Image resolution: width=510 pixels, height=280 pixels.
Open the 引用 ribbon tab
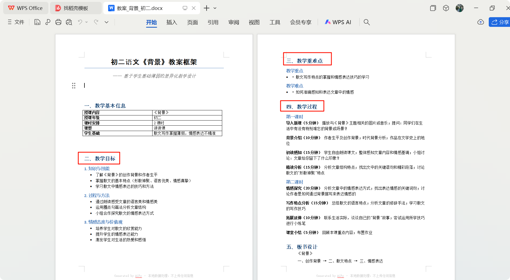point(213,22)
